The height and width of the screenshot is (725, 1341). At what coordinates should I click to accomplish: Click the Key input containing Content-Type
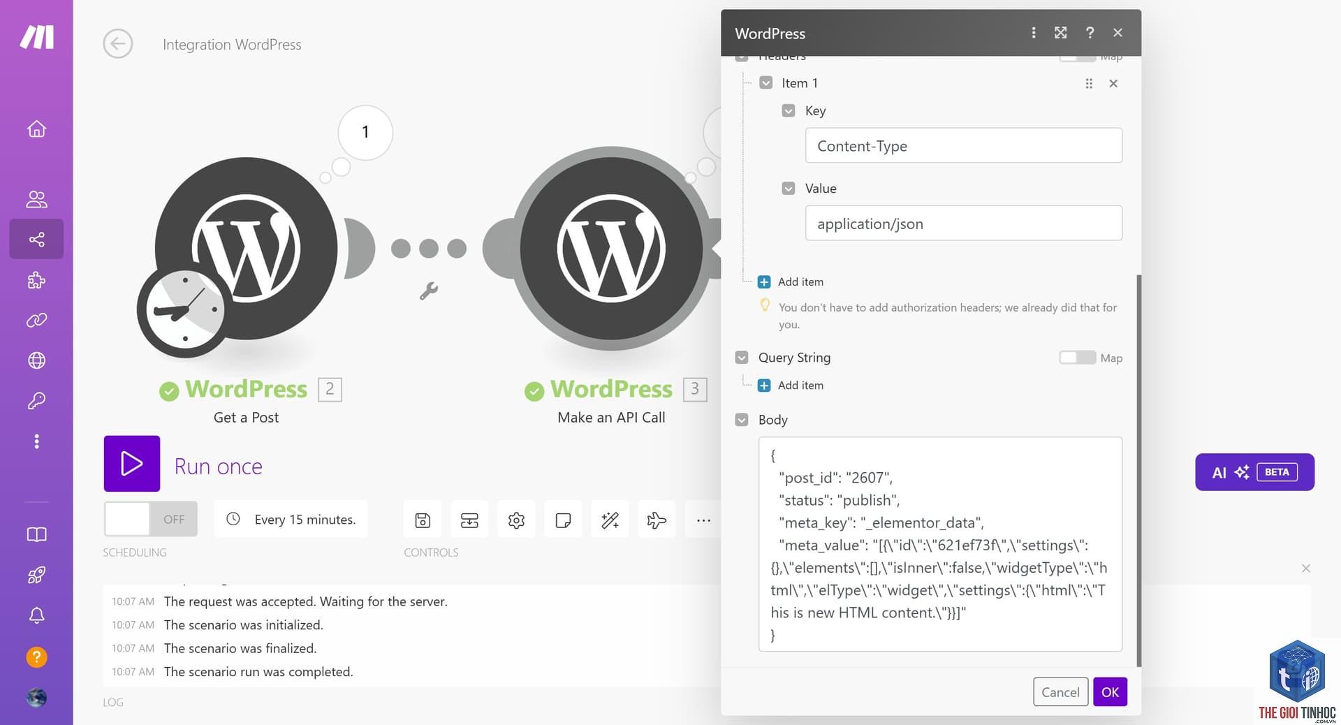pyautogui.click(x=963, y=145)
